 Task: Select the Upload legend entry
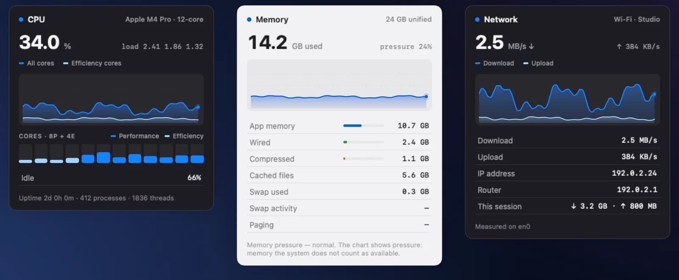click(x=538, y=63)
